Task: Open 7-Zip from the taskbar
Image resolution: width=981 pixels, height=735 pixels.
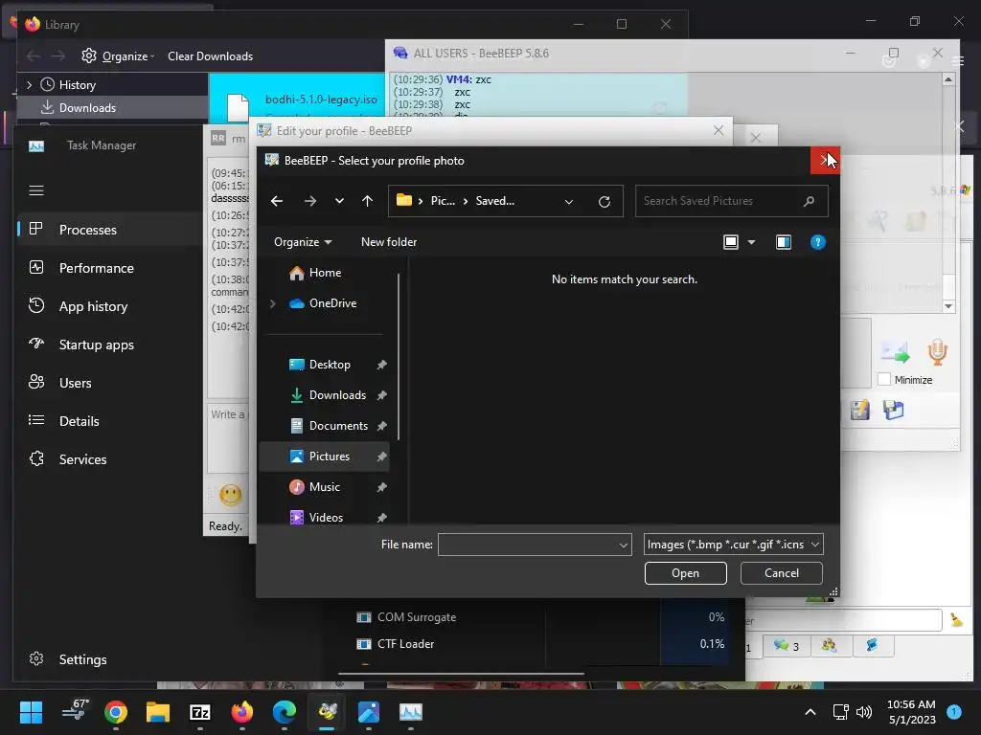Action: (200, 712)
